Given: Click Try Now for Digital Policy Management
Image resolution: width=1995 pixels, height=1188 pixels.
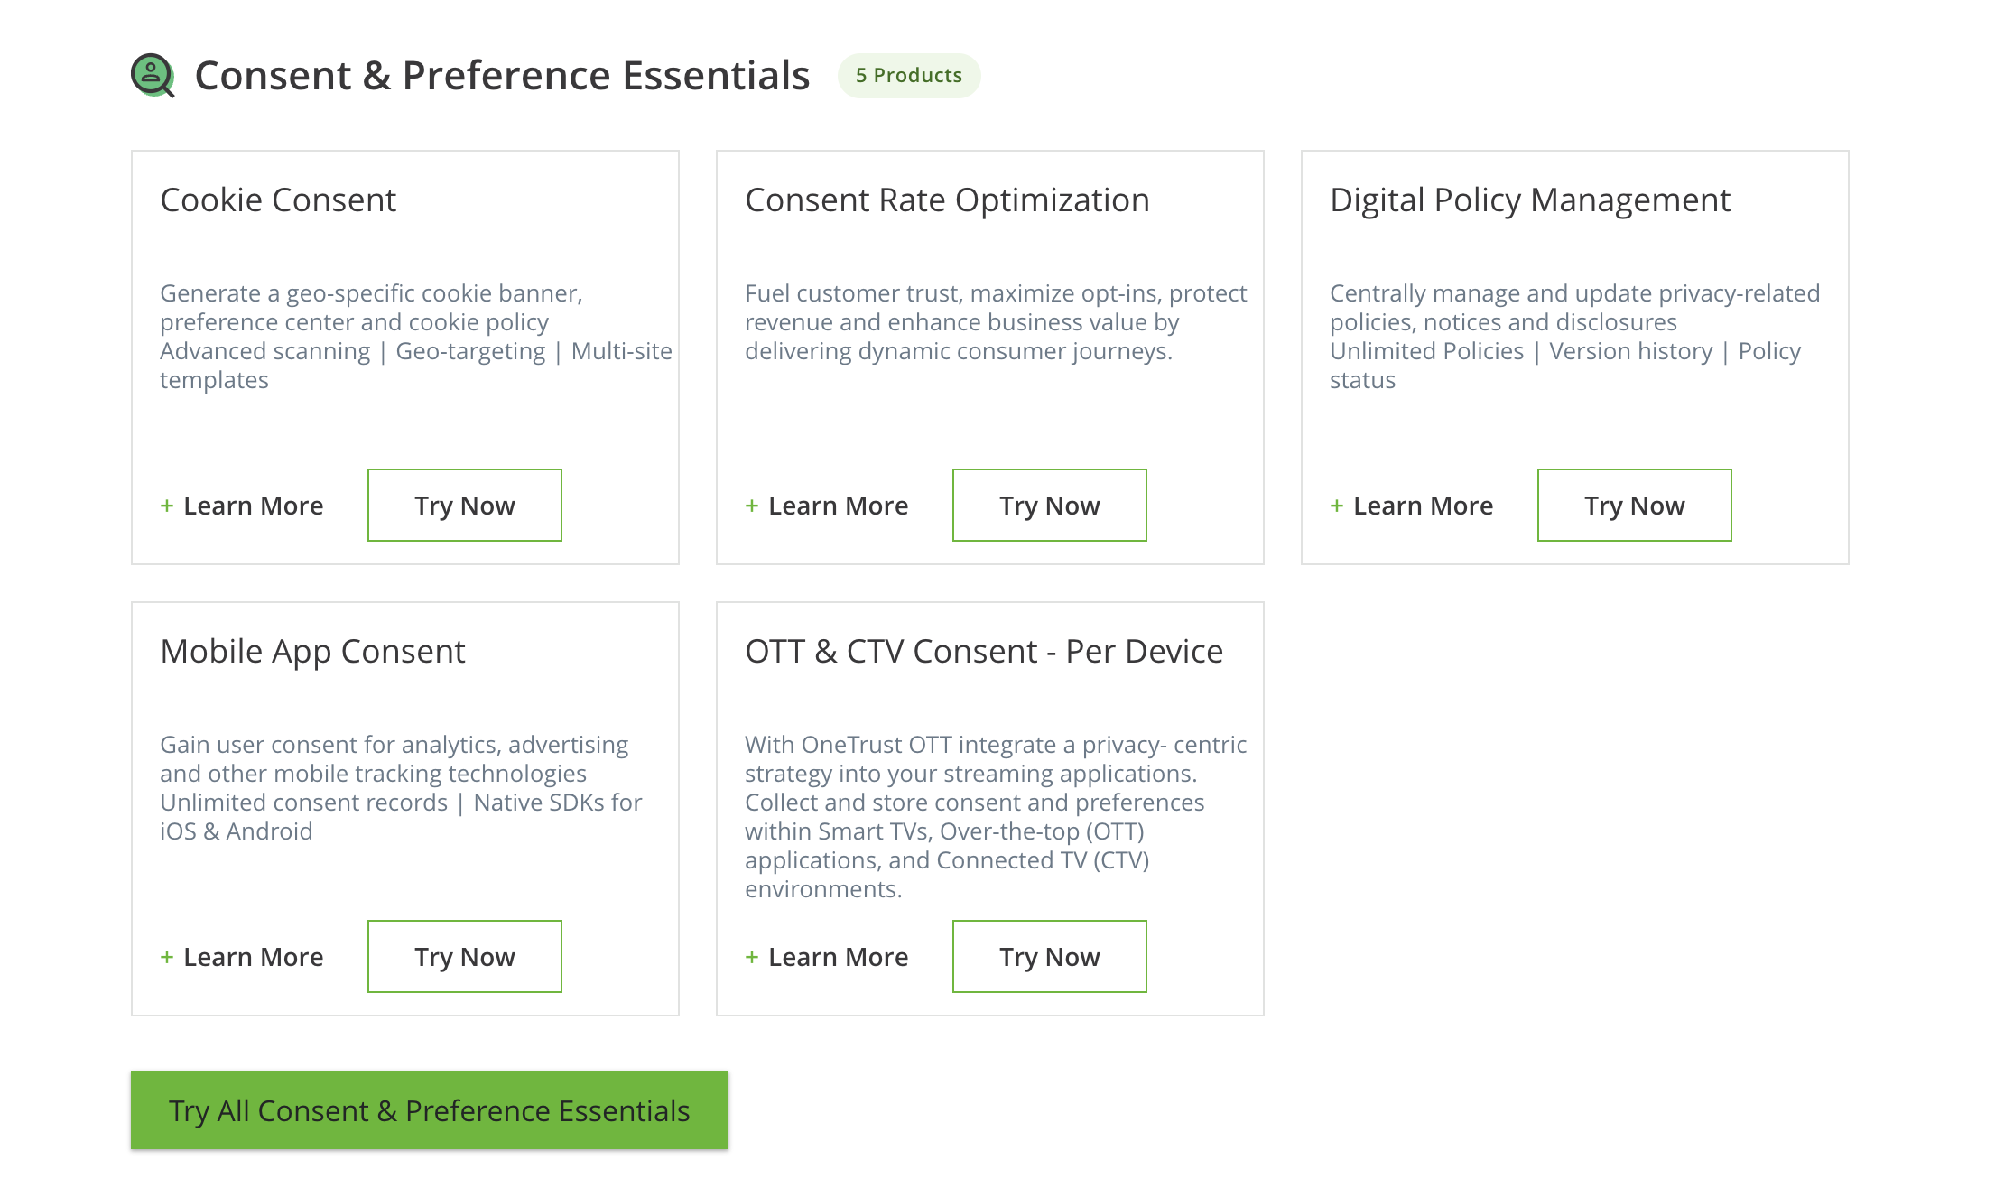Looking at the screenshot, I should (x=1635, y=505).
